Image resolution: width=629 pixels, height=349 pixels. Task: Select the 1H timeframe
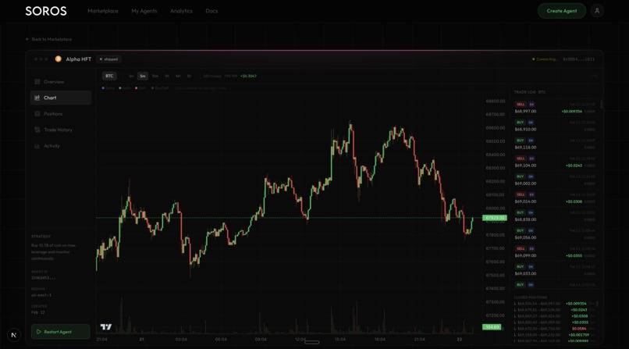coord(167,77)
